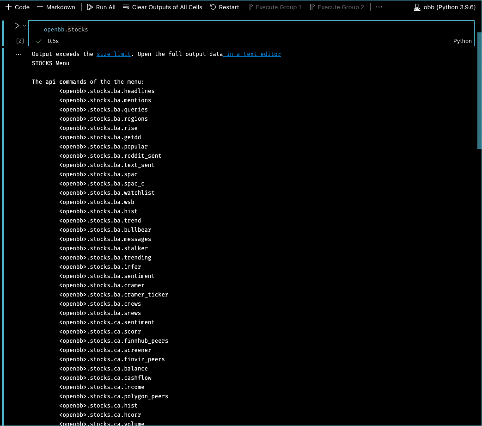Click the '<openbb>.stocks.ba.sentiment' line
Screen dimensions: 482x426
[x=107, y=276]
